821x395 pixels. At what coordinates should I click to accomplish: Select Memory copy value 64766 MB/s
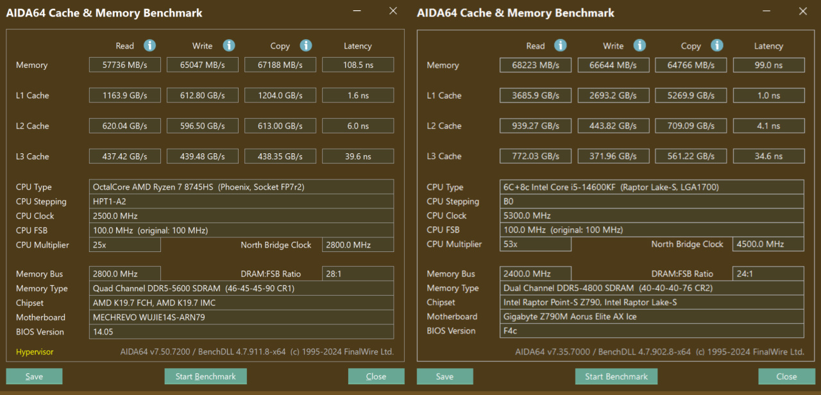pos(691,65)
